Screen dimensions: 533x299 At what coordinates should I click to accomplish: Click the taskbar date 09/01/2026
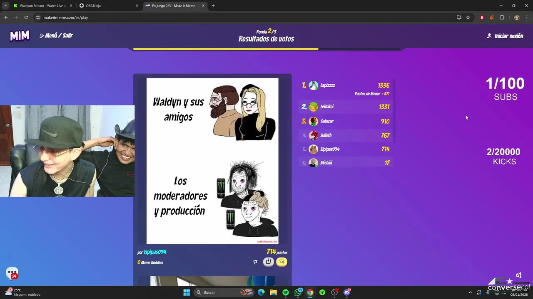coord(519,294)
